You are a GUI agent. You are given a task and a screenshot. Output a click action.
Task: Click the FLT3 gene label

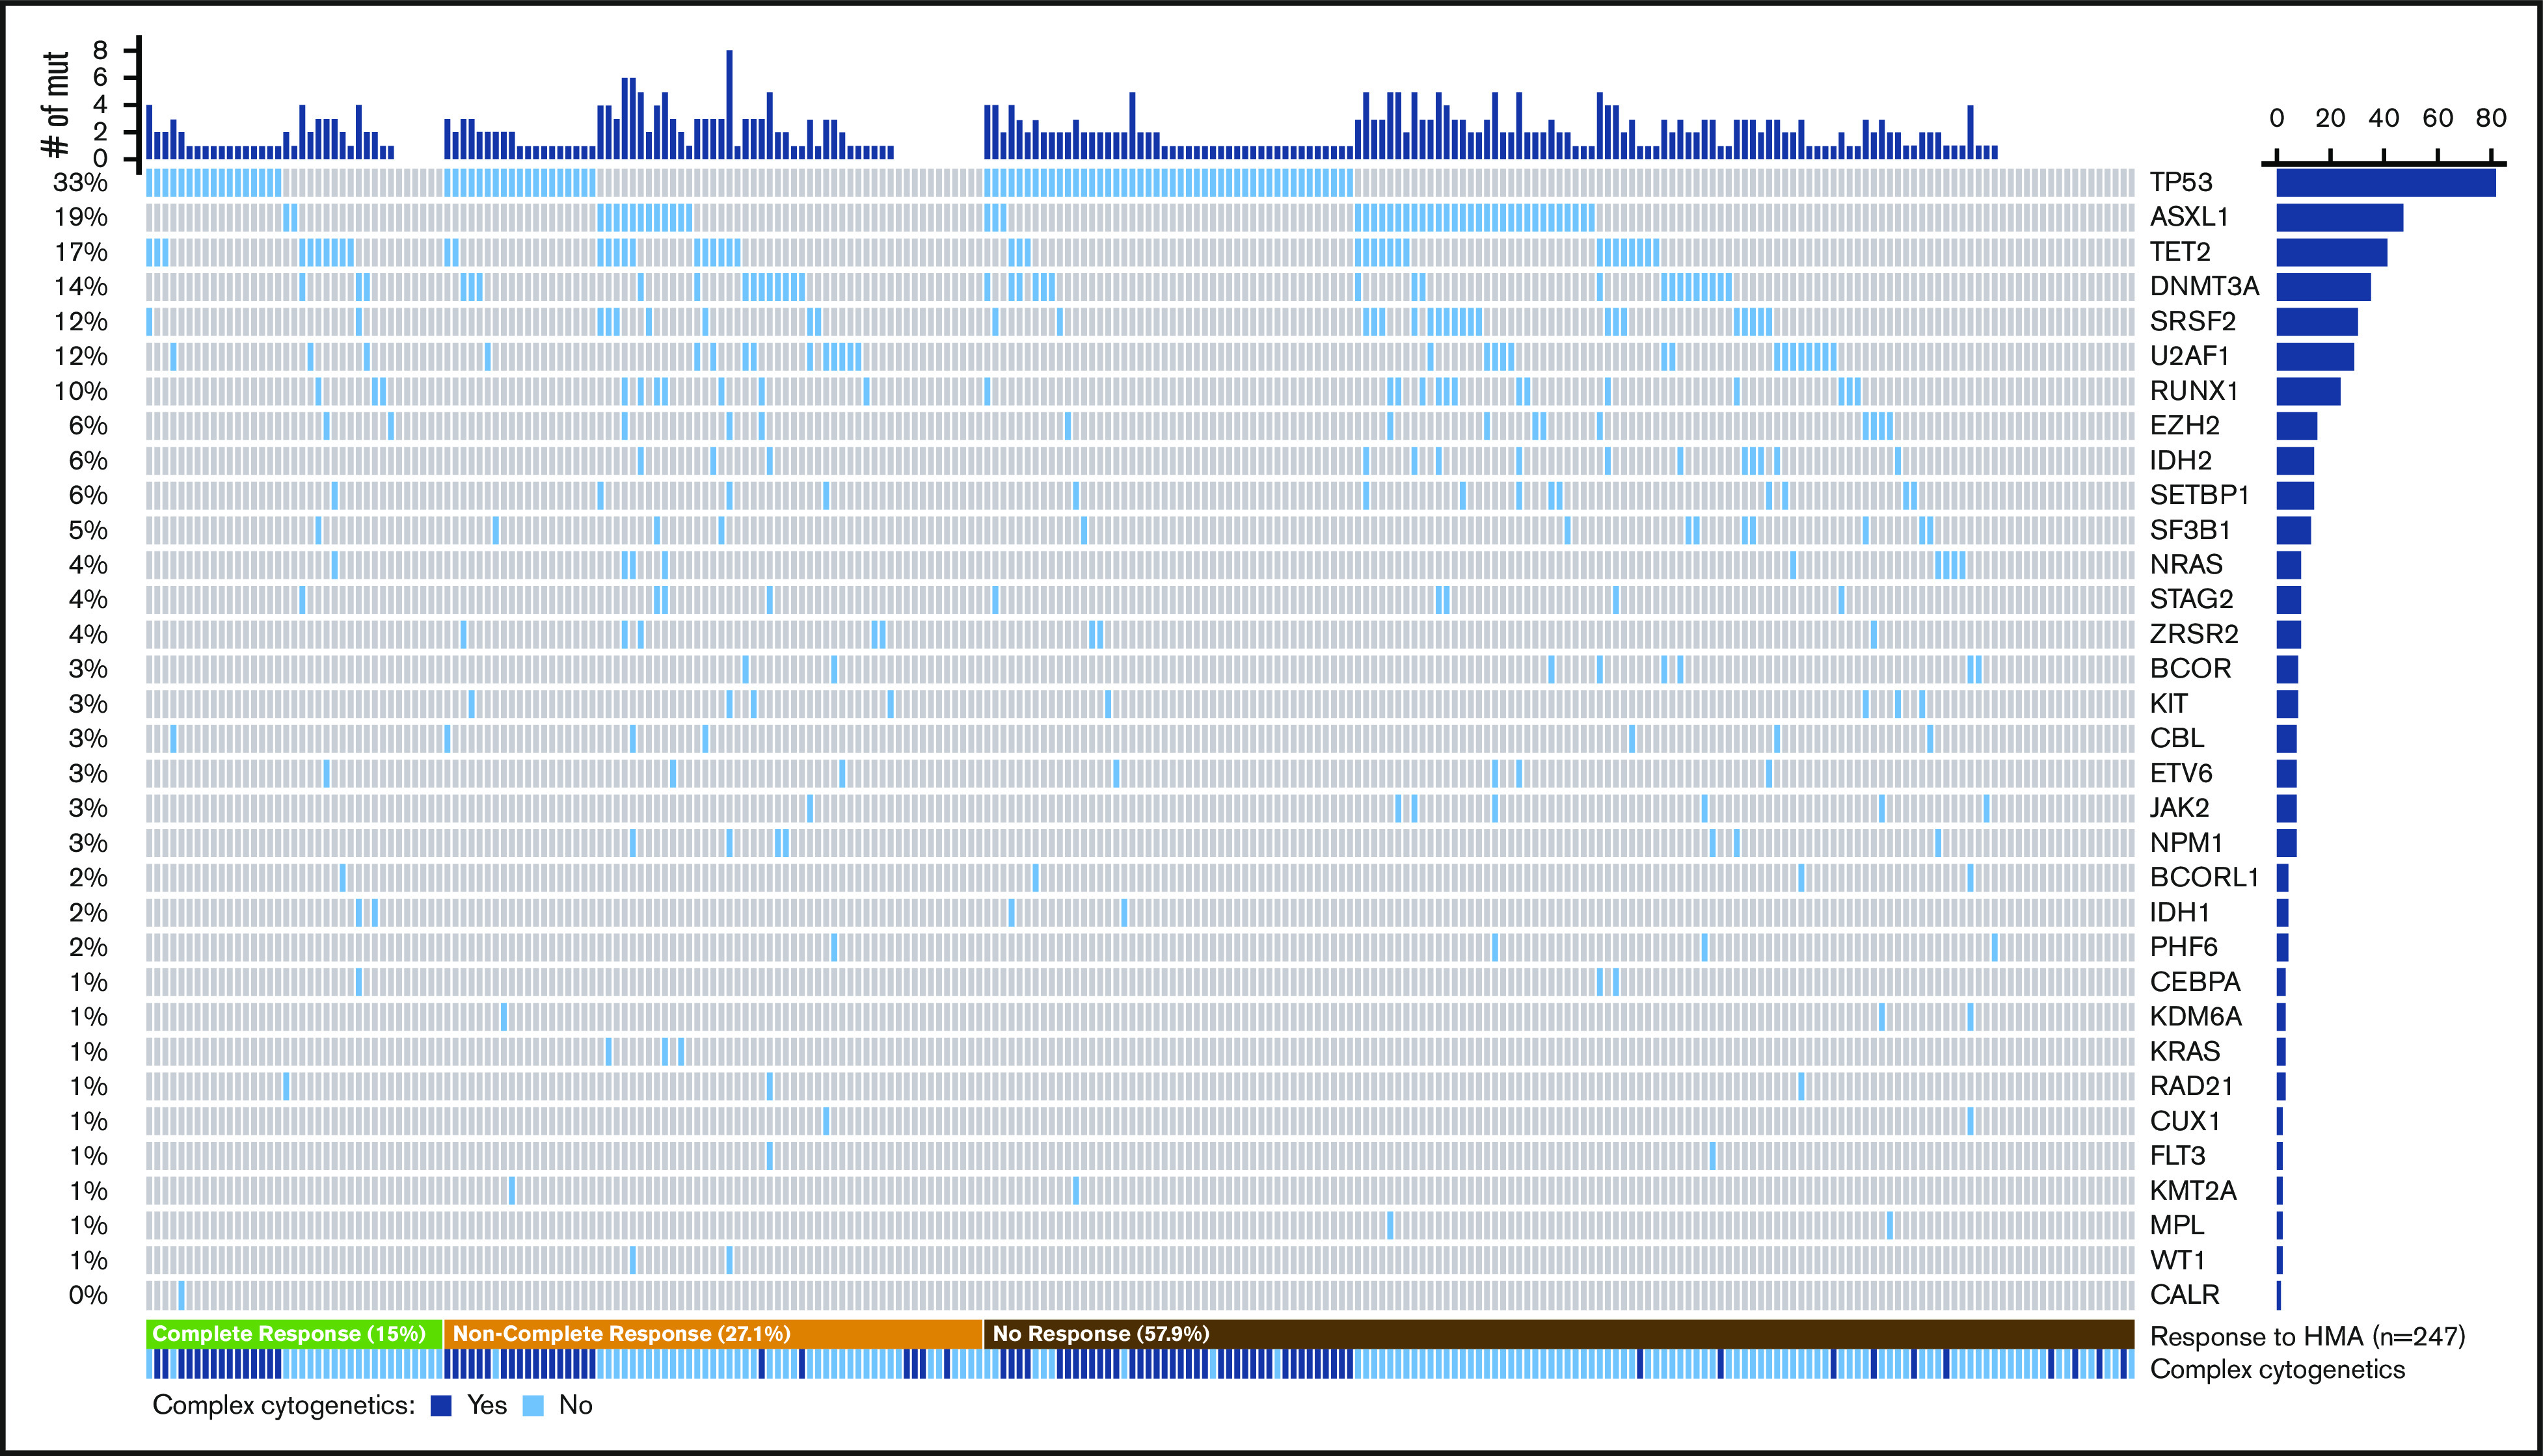2178,1156
